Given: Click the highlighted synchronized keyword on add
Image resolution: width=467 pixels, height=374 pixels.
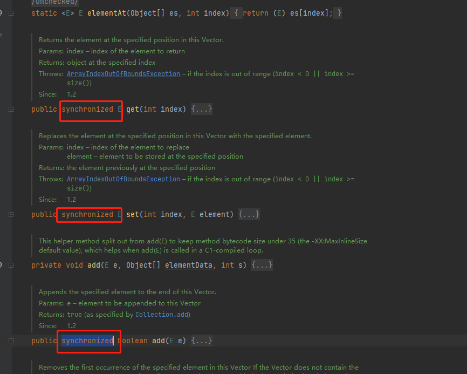Looking at the screenshot, I should 87,341.
